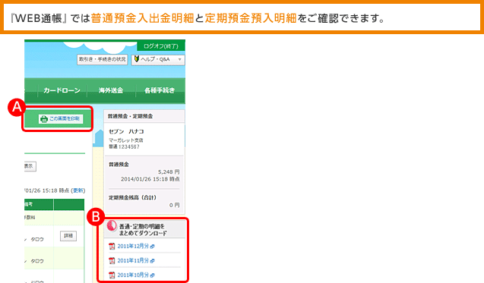Select the カードローン menu tab
484x283 pixels.
[62, 90]
